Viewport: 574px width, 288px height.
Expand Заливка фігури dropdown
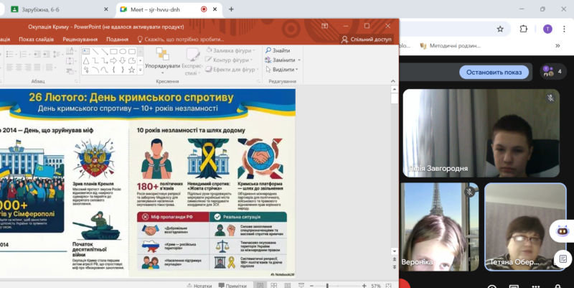coord(253,50)
